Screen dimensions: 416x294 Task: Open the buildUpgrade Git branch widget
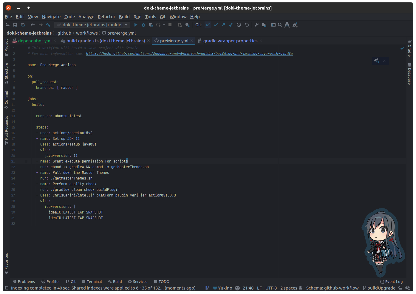[379, 288]
